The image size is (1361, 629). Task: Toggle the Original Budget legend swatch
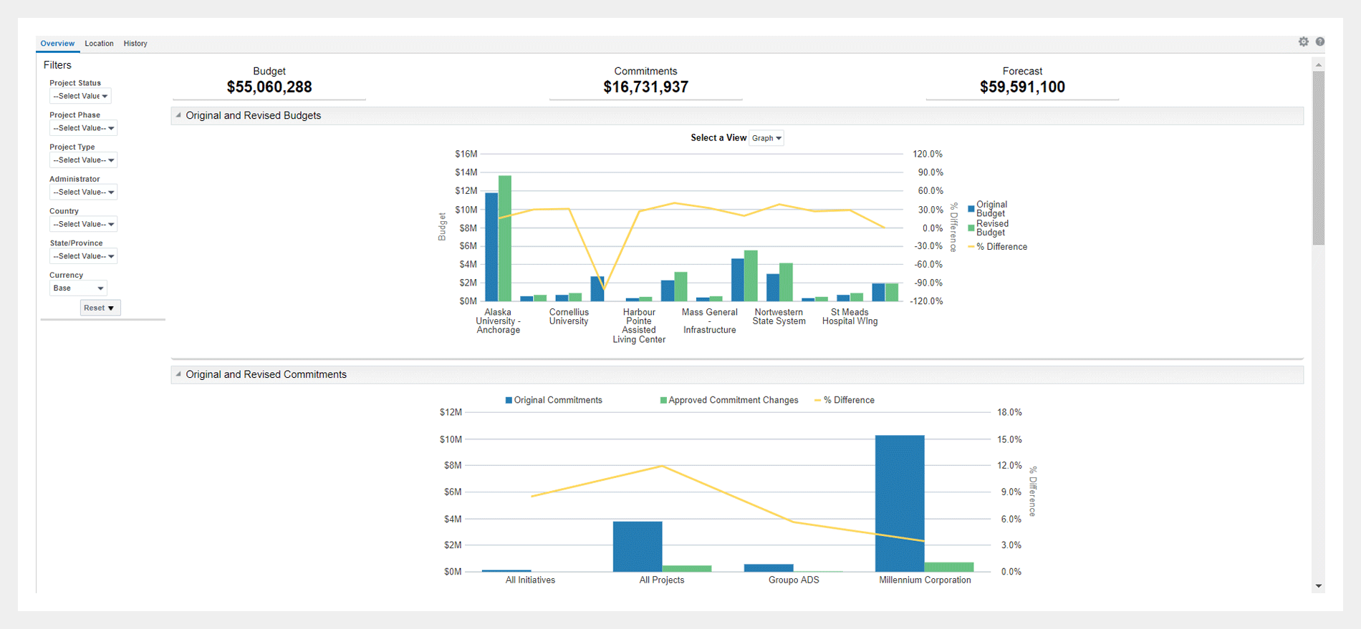tap(971, 209)
